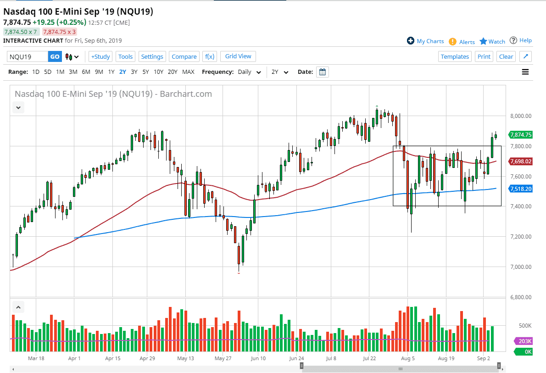
Task: Click the My Charts plus icon
Action: 411,41
